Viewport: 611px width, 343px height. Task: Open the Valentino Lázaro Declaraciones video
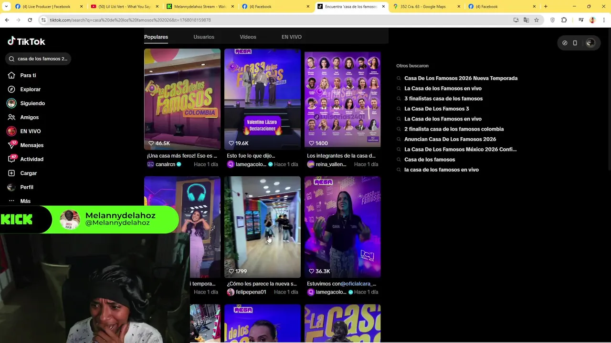[x=263, y=99]
